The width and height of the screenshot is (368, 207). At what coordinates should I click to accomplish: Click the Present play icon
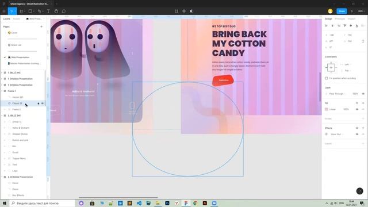coord(351,11)
